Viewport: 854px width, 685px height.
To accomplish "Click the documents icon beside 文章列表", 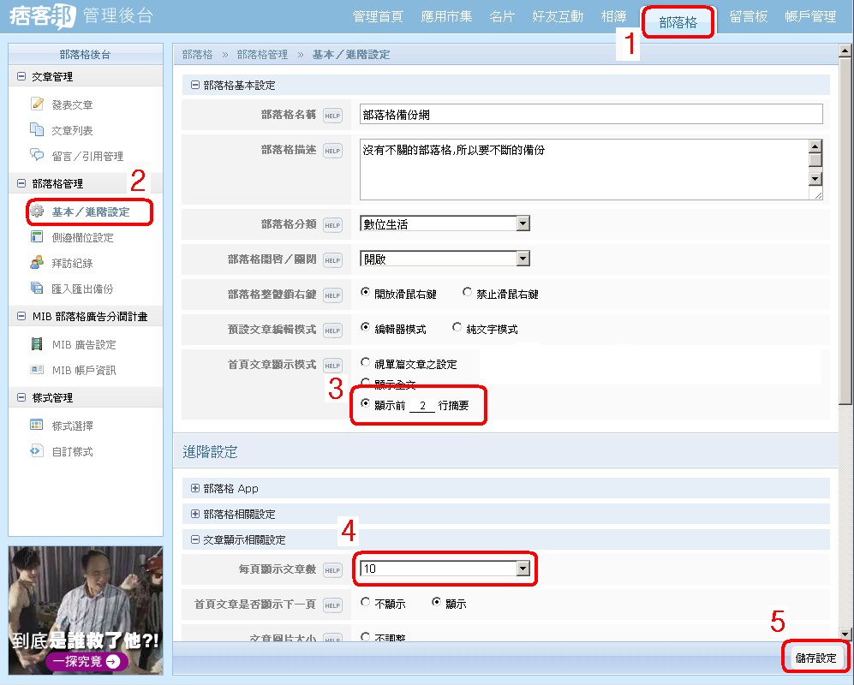I will point(37,129).
